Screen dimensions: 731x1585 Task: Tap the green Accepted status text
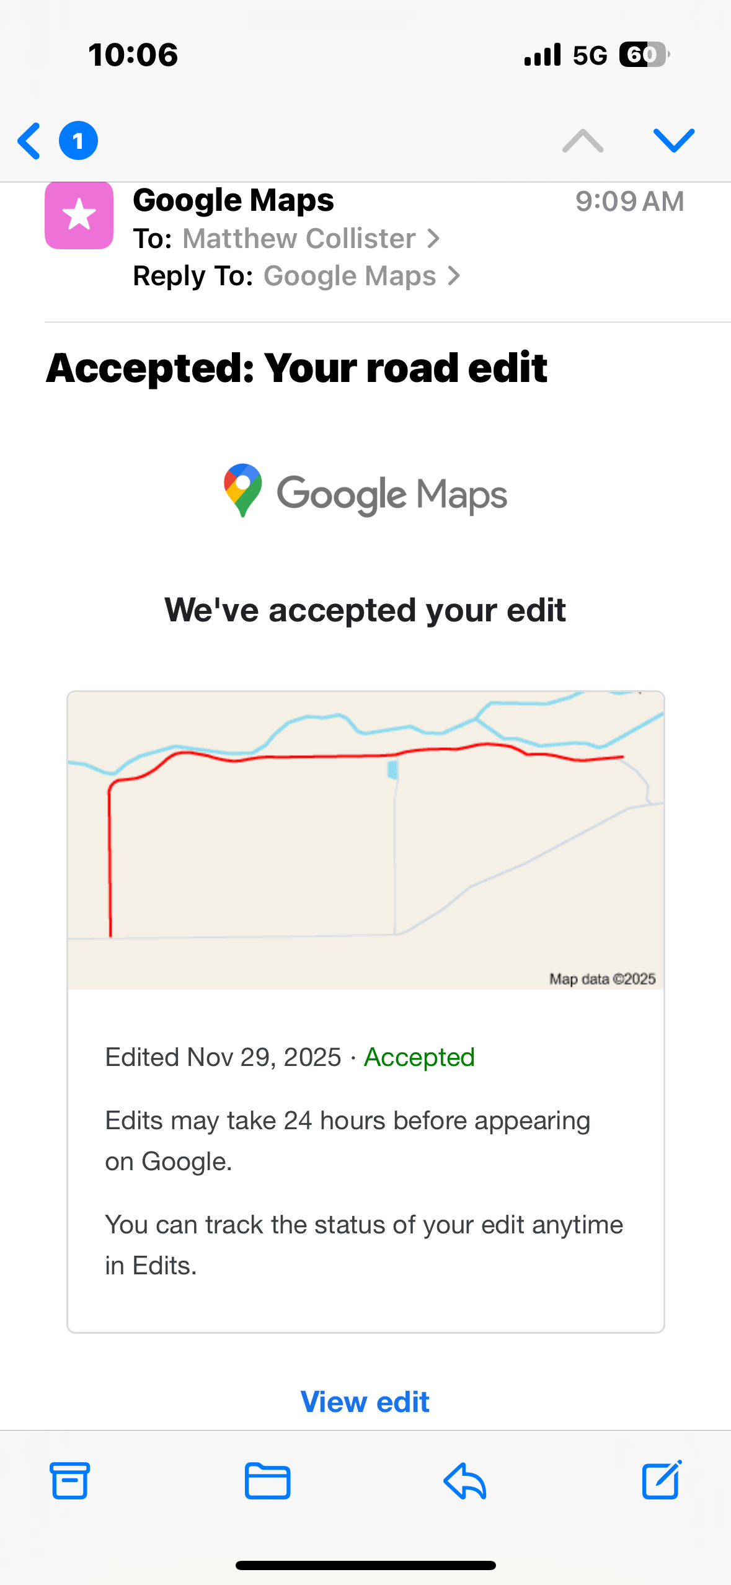pos(419,1057)
